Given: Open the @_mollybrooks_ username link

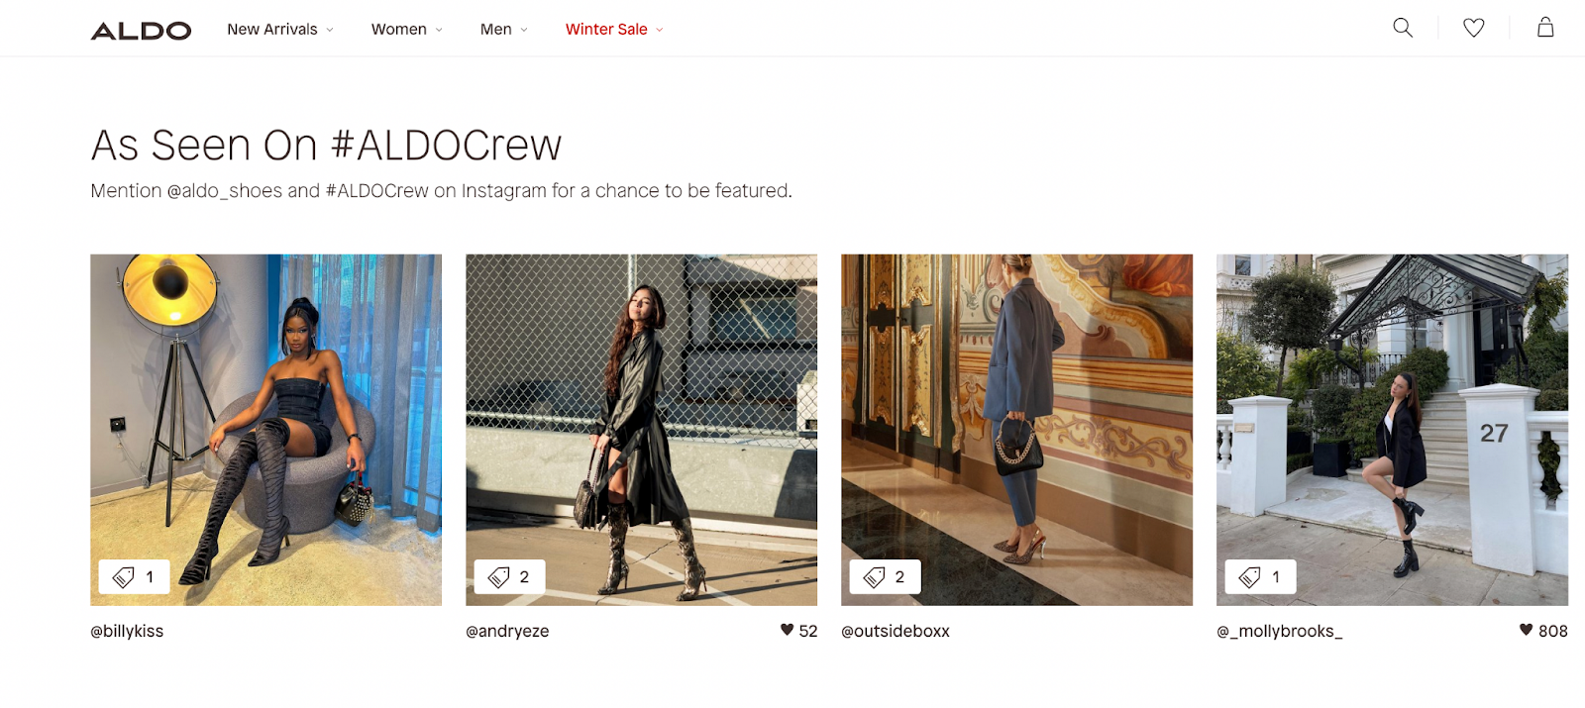Looking at the screenshot, I should (1279, 631).
